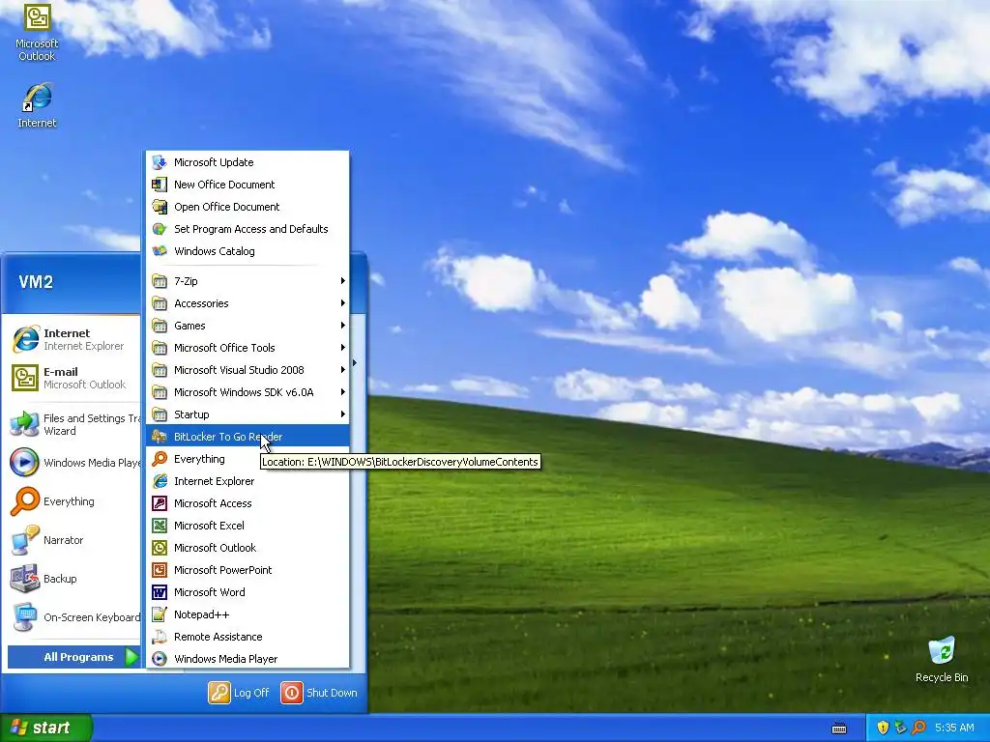The width and height of the screenshot is (990, 742).
Task: Click the Microsoft PowerPoint label
Action: point(223,570)
